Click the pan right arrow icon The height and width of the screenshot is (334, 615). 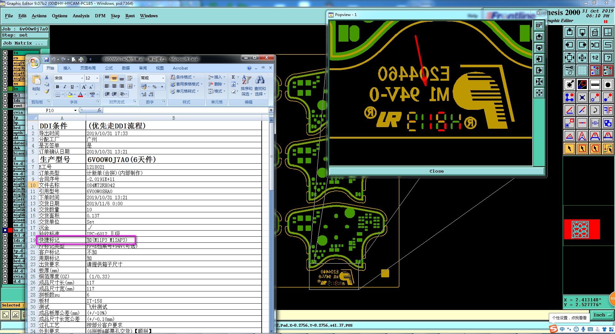[x=582, y=45]
